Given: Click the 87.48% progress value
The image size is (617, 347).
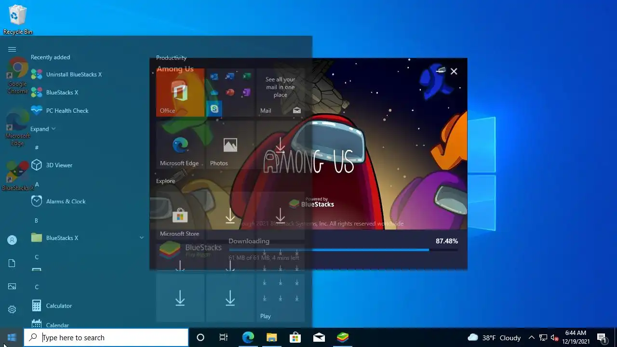Looking at the screenshot, I should 447,241.
